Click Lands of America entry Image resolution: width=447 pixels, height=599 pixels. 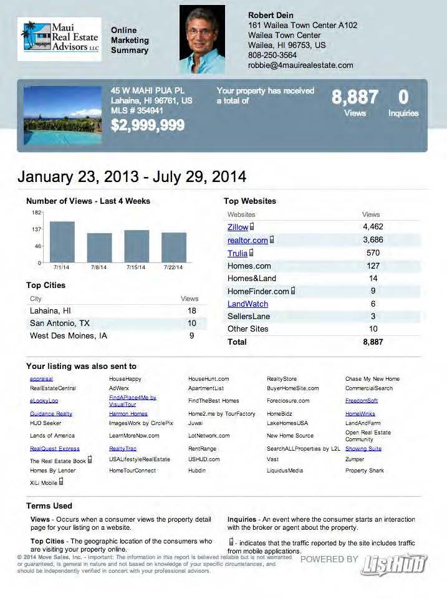pyautogui.click(x=52, y=436)
